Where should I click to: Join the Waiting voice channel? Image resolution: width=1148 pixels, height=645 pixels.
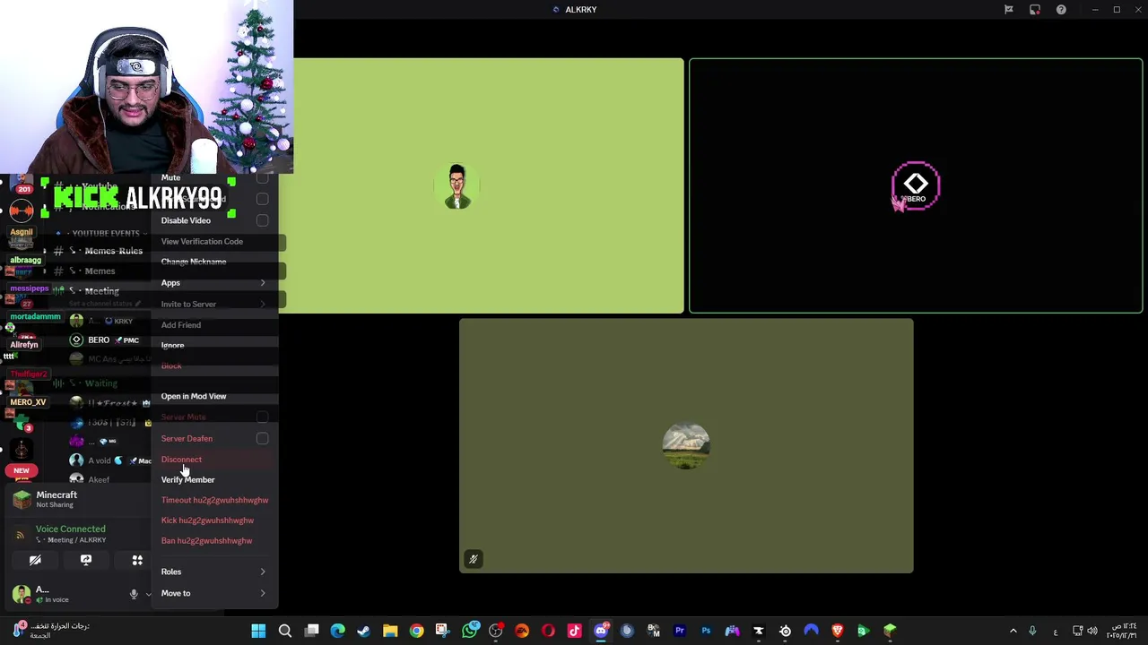pos(100,383)
